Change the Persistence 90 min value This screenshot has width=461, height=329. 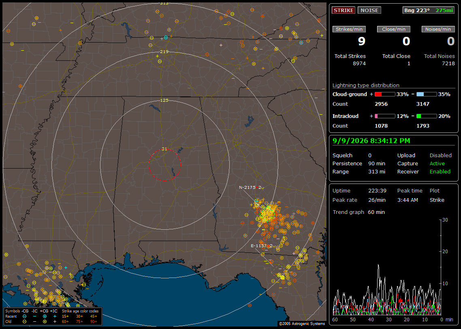click(x=377, y=163)
